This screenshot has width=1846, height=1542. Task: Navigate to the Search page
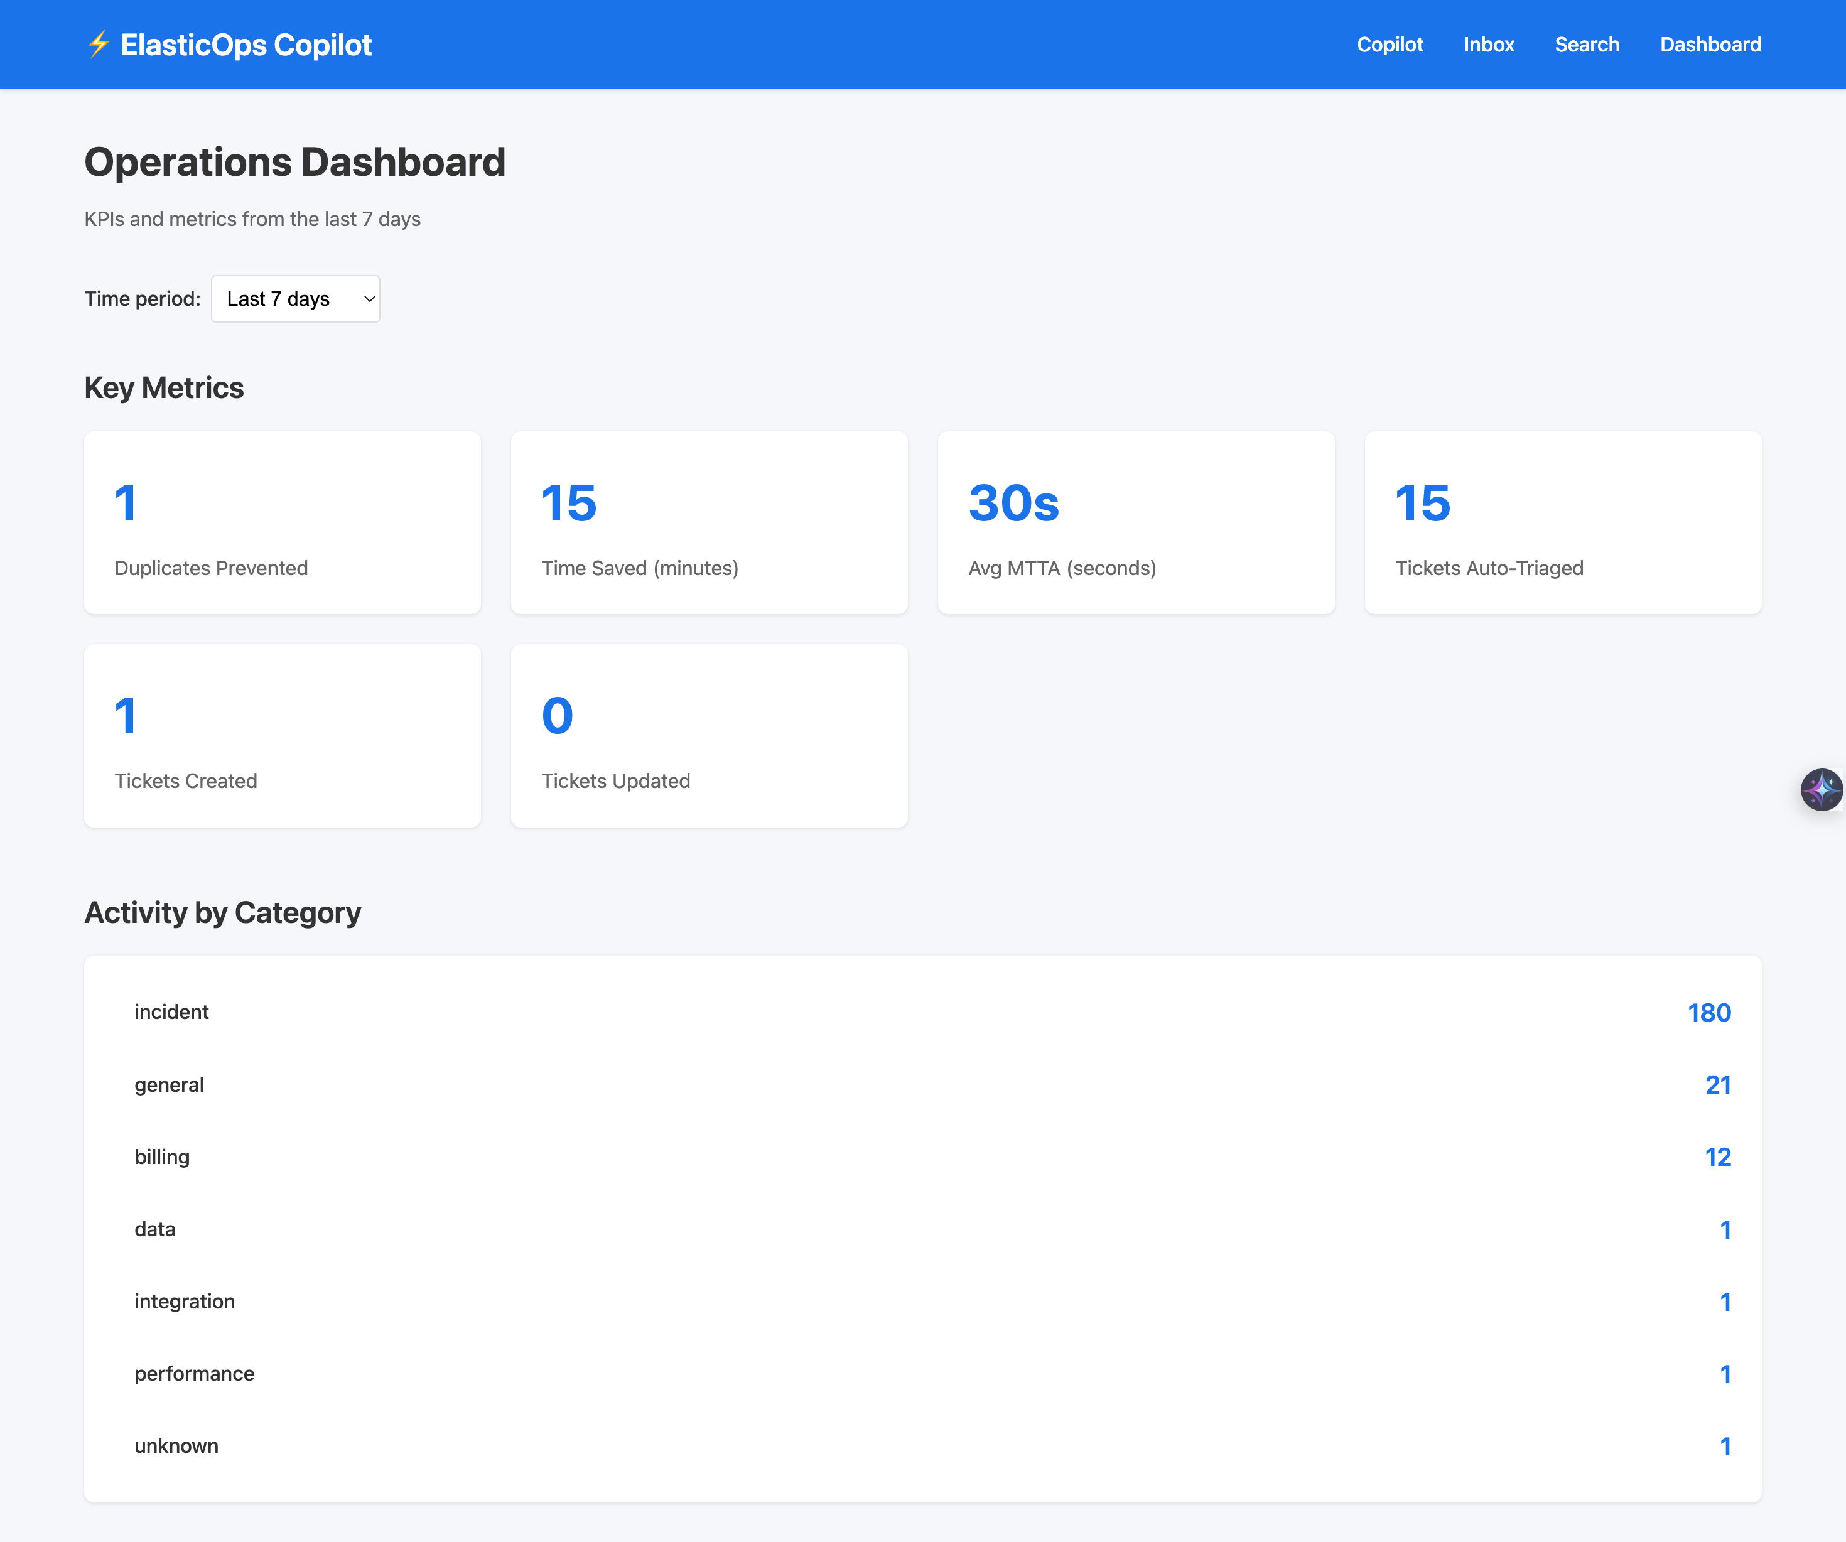tap(1586, 45)
